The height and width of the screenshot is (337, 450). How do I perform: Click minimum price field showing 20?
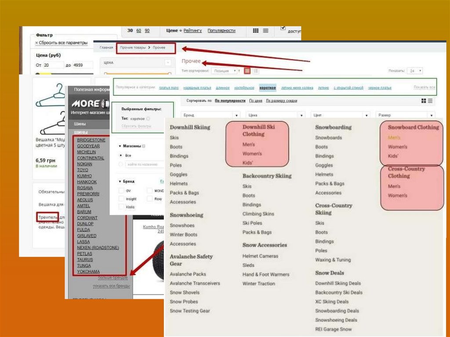coord(53,65)
